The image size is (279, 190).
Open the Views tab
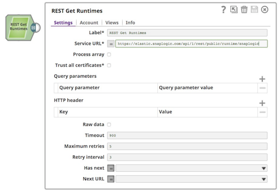tap(112, 22)
